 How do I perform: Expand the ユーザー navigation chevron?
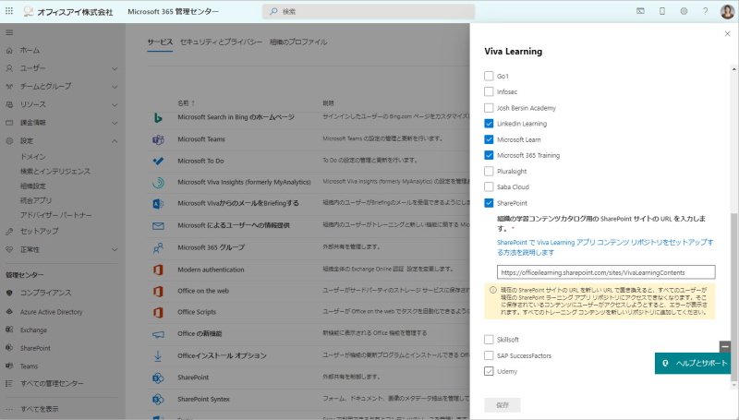[115, 68]
